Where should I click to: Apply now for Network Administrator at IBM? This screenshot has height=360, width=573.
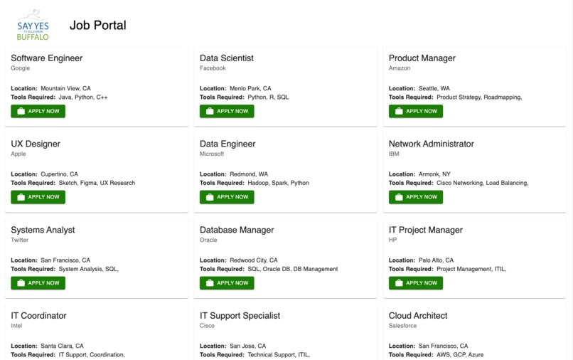416,197
